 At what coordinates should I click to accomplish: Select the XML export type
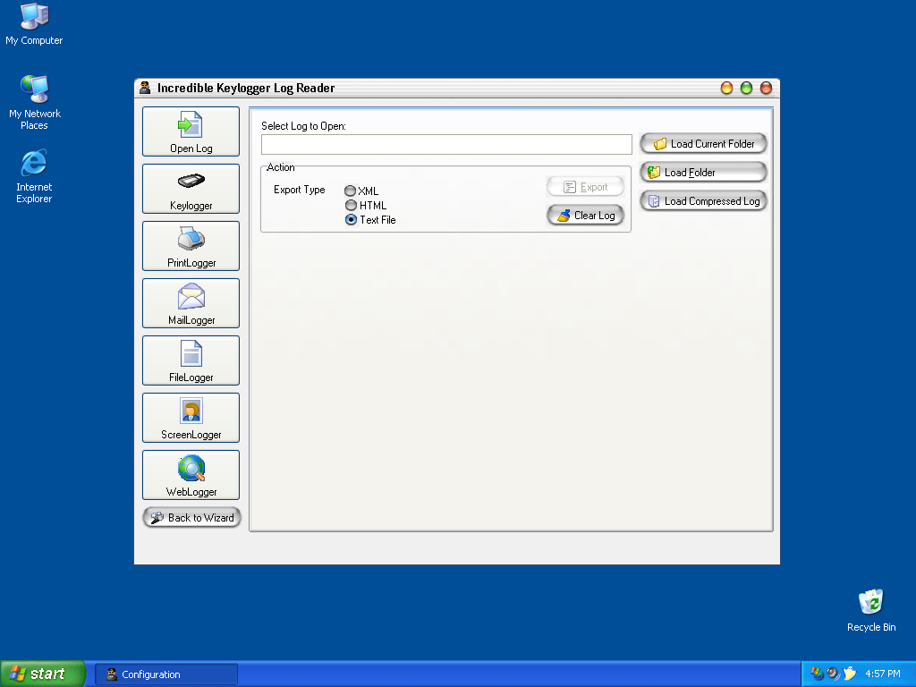click(x=351, y=191)
